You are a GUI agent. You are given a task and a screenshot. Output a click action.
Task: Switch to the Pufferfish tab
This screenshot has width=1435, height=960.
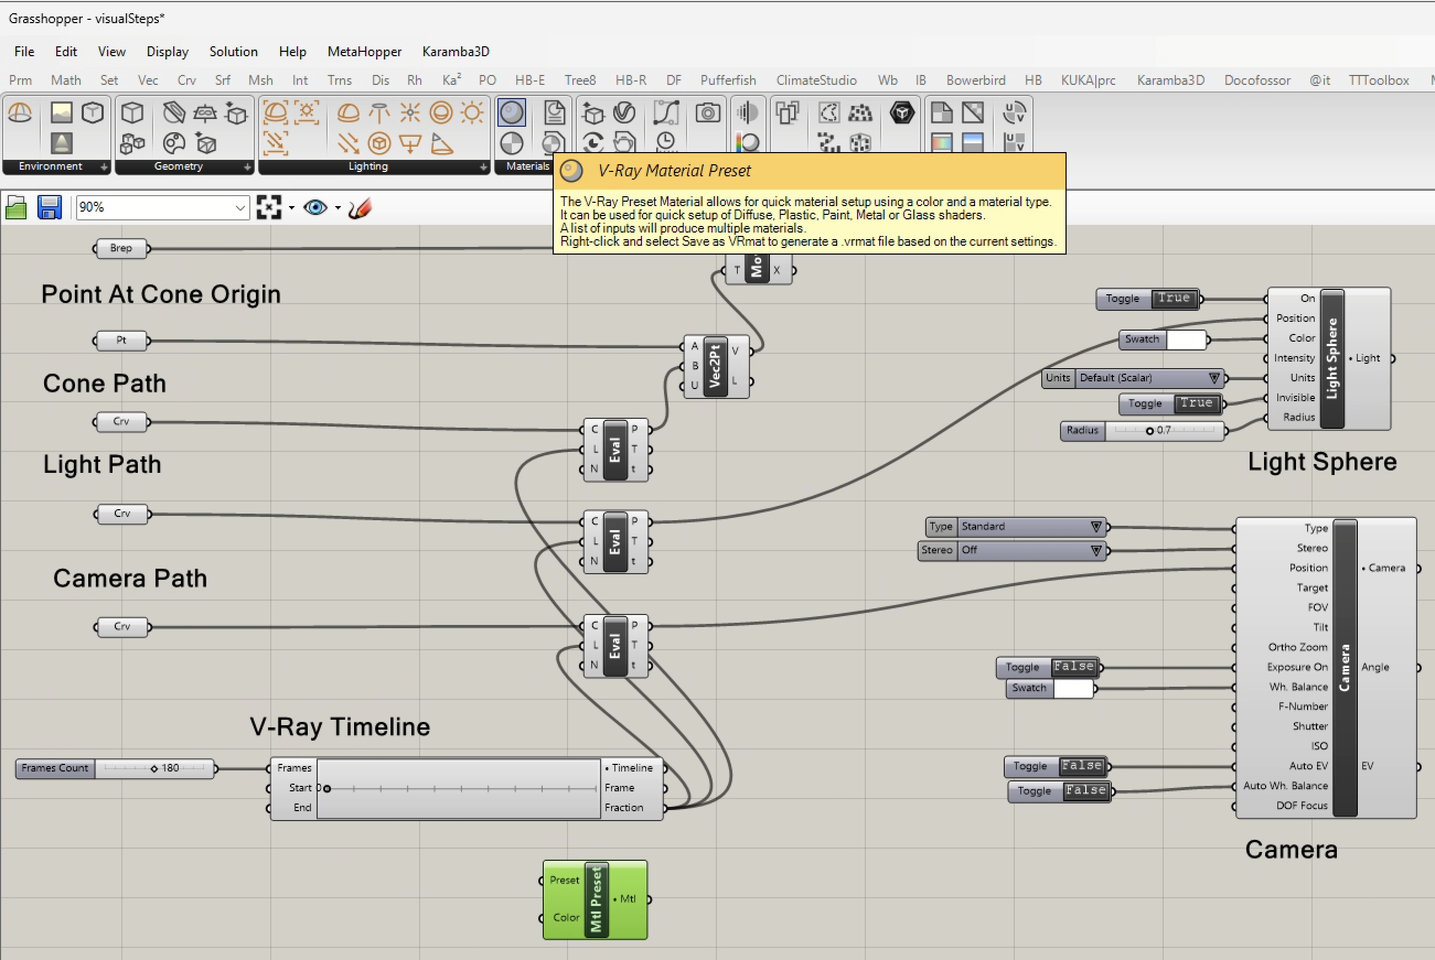[x=728, y=80]
